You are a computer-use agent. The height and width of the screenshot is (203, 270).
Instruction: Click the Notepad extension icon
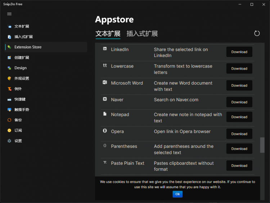[x=105, y=114]
